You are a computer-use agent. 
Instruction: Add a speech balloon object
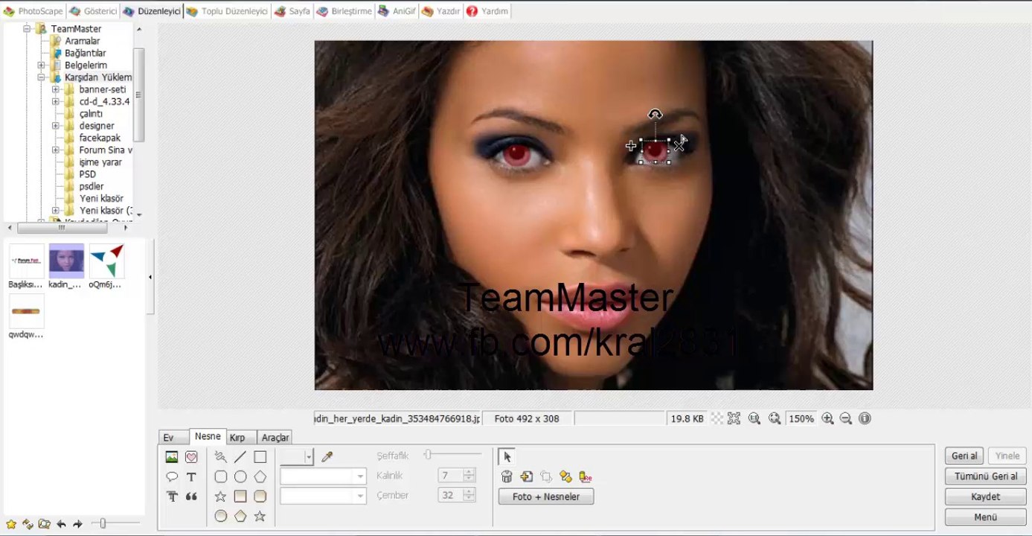click(171, 476)
